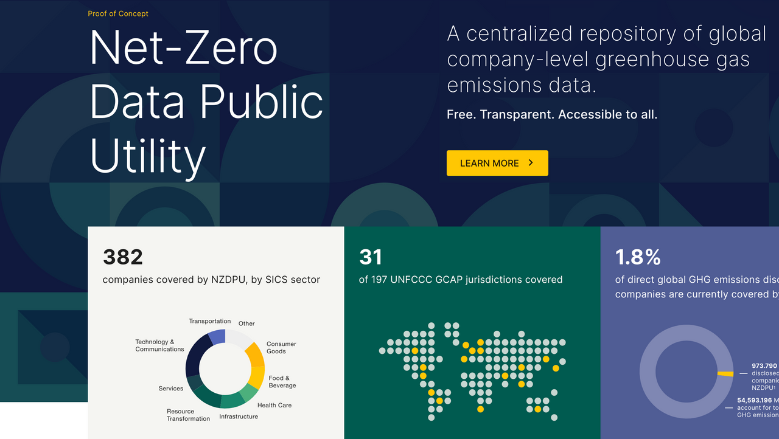Click the chevron arrow inside LEARN MORE
779x439 pixels.
pyautogui.click(x=531, y=163)
